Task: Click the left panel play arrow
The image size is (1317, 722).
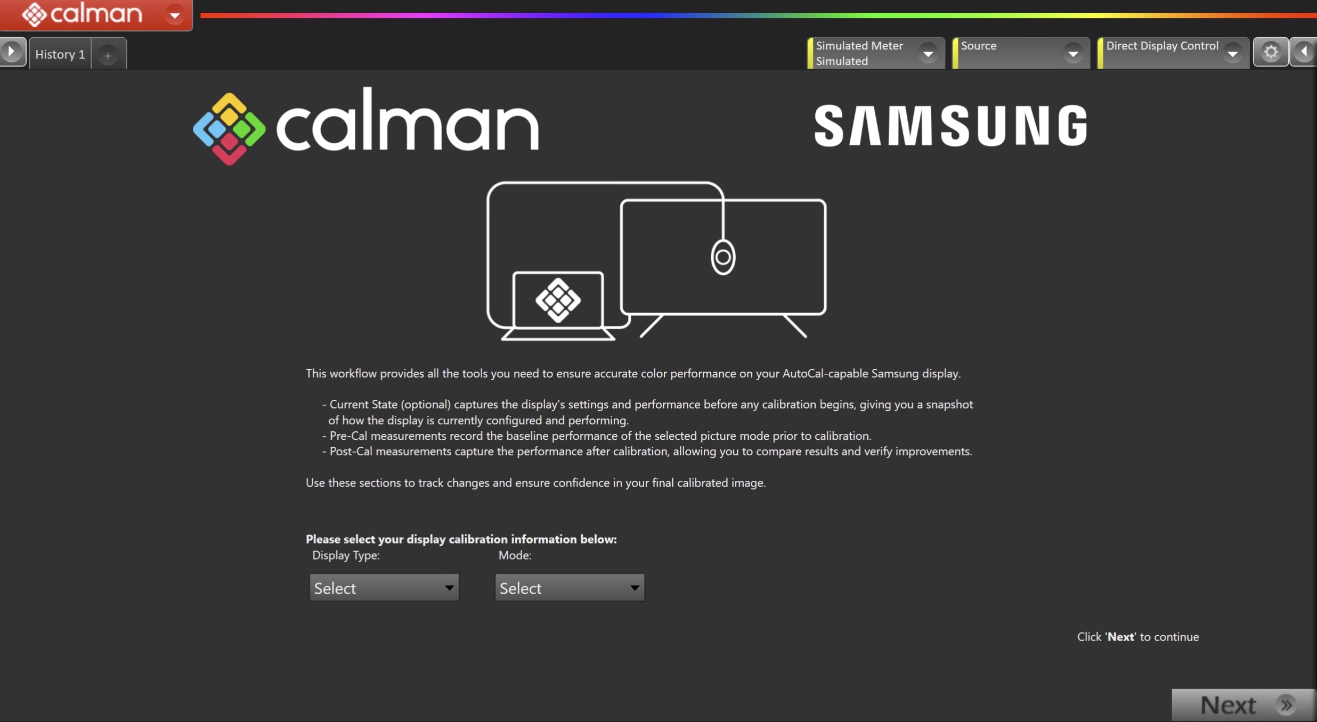Action: [12, 52]
